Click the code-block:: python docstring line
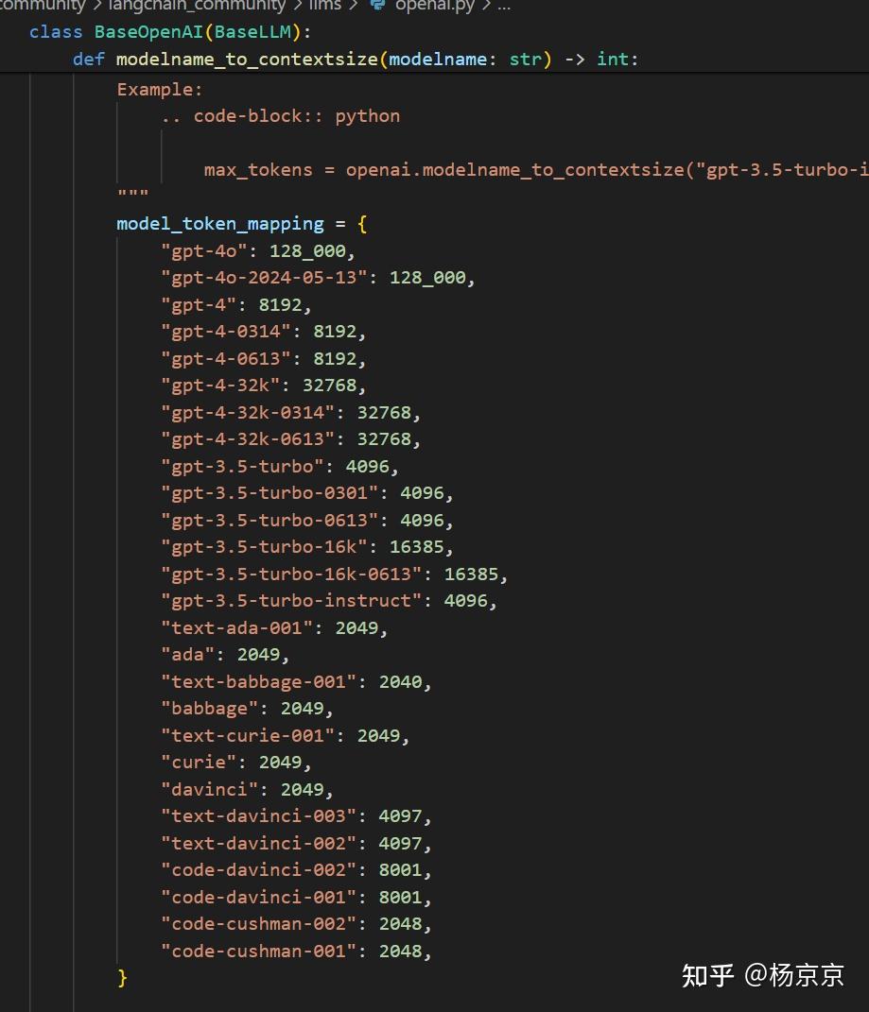869x1012 pixels. point(281,116)
